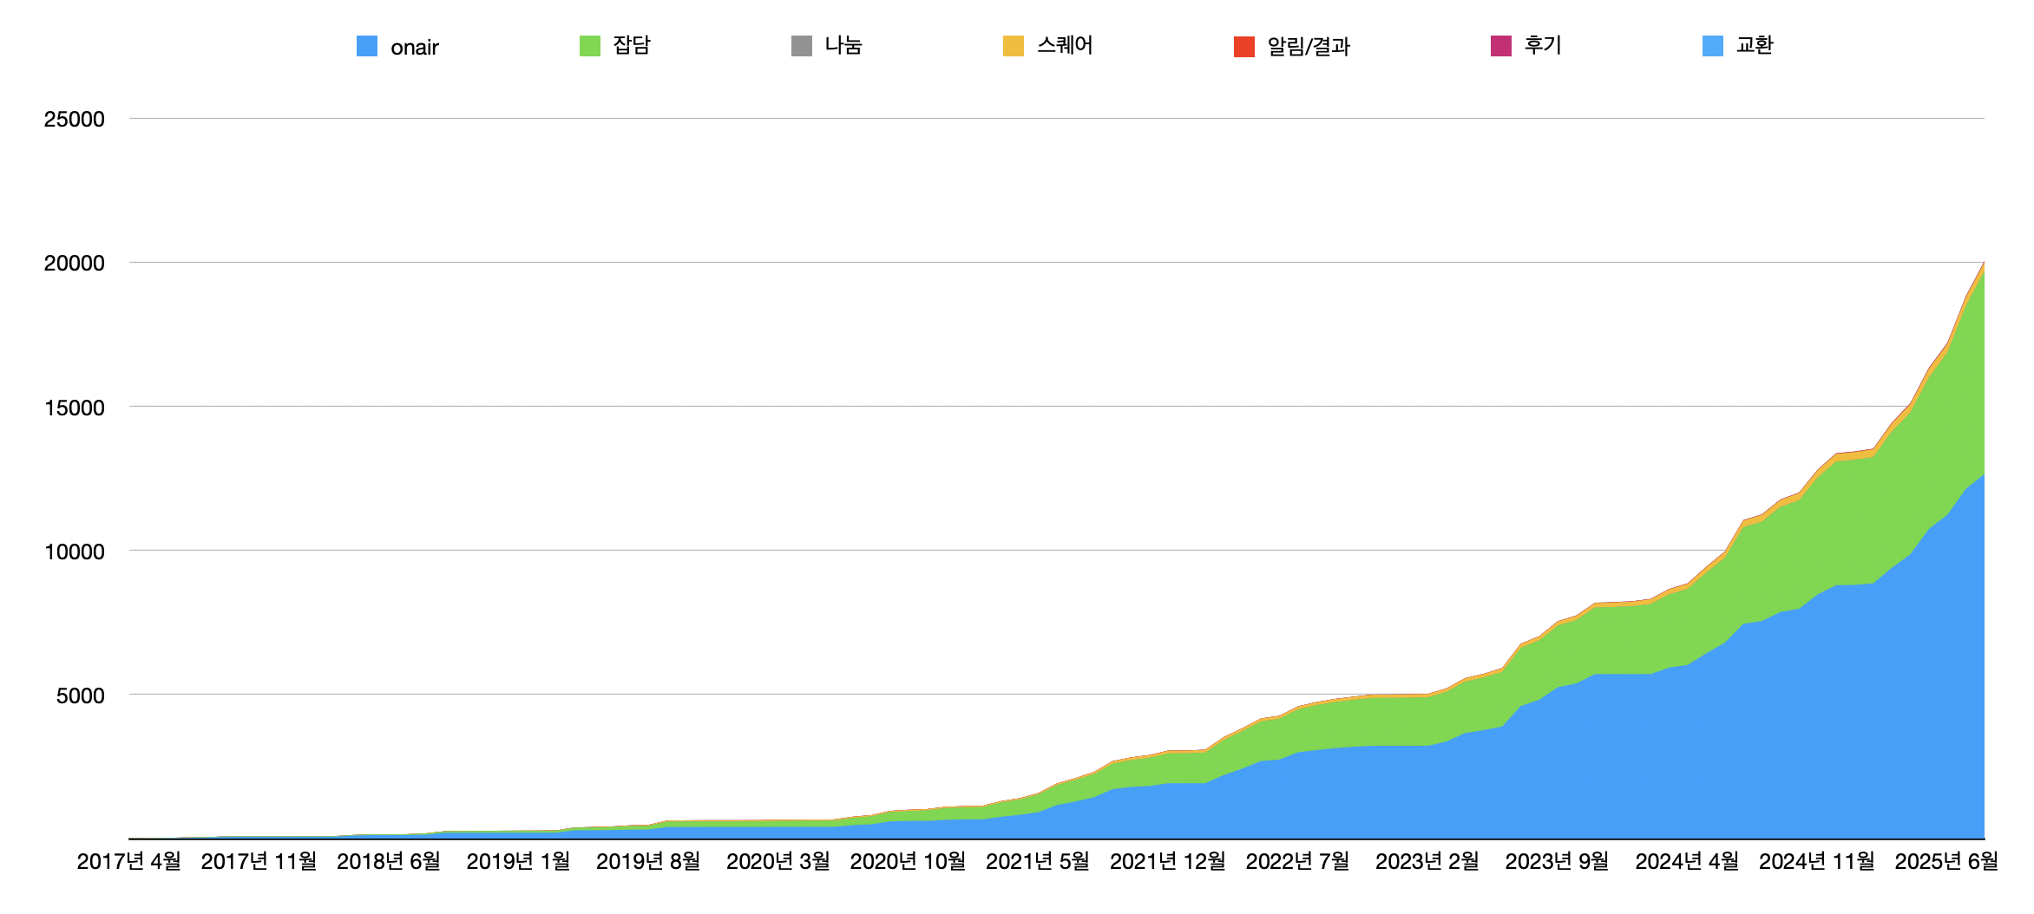Click the red 알림/결과 legend swatch
The image size is (2034, 914).
[x=1244, y=47]
